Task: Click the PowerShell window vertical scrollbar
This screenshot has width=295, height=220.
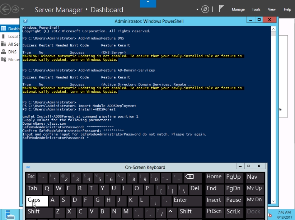Action: click(273, 108)
